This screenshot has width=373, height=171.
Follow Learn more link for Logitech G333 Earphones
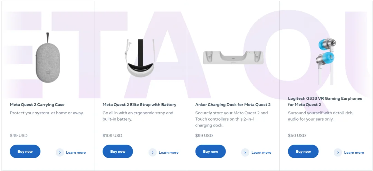pyautogui.click(x=354, y=152)
